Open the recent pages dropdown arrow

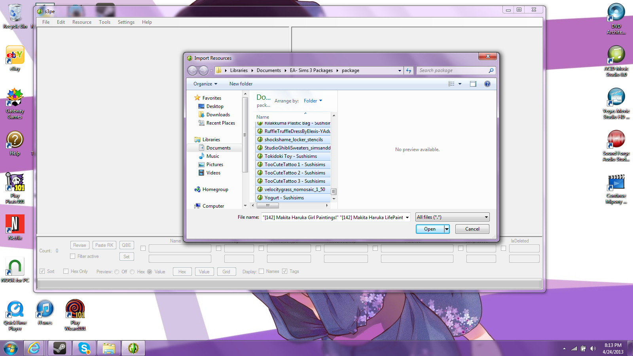pos(211,70)
